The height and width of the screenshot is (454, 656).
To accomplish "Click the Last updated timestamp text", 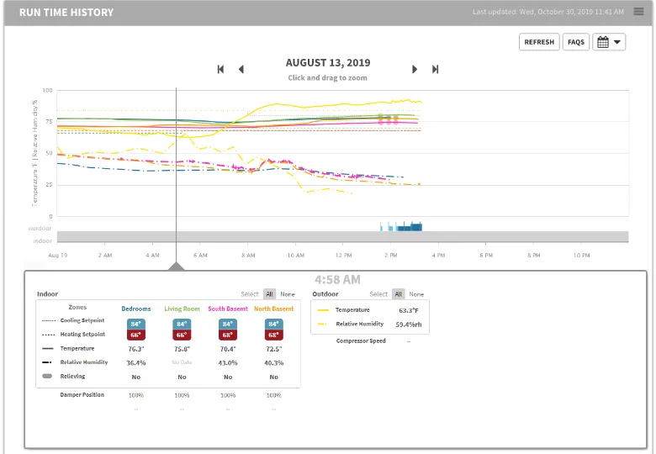I will click(x=548, y=12).
